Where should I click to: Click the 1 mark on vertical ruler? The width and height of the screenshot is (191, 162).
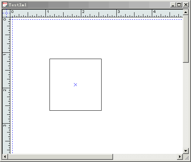5,55
